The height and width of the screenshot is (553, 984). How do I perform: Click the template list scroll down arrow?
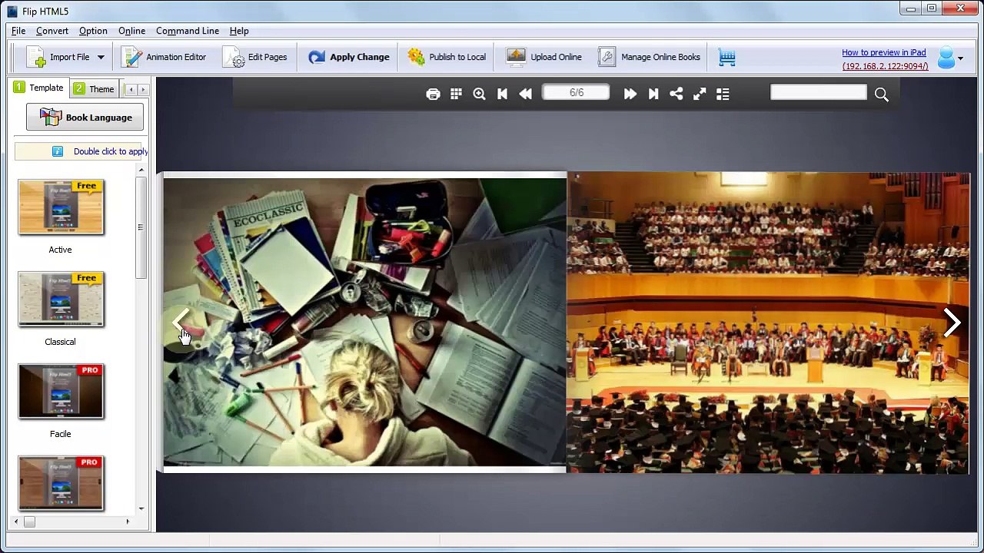pyautogui.click(x=141, y=508)
